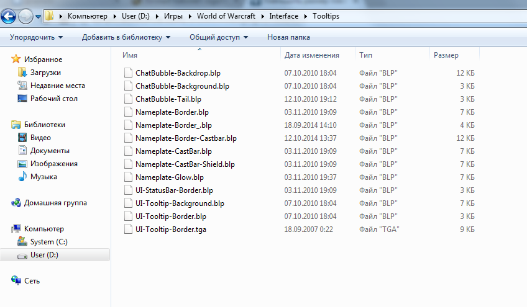Image resolution: width=527 pixels, height=307 pixels.
Task: Click the Видео library icon
Action: [22, 137]
